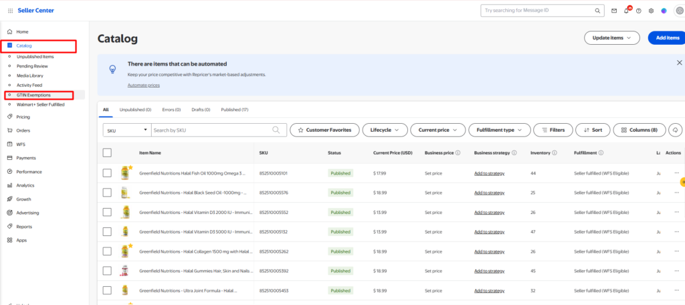Screen dimensions: 685x305
Task: Open the messages envelope icon
Action: click(614, 11)
